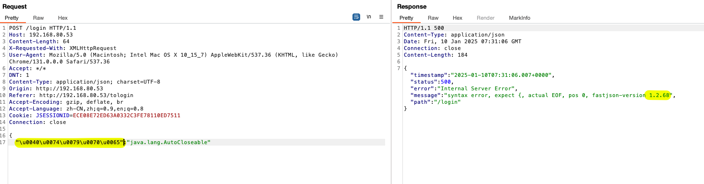Switch to the Response Pretty tab
704x184 pixels.
click(406, 18)
